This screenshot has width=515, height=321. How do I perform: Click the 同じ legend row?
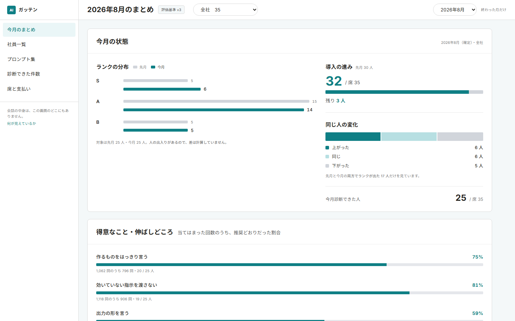pyautogui.click(x=404, y=157)
